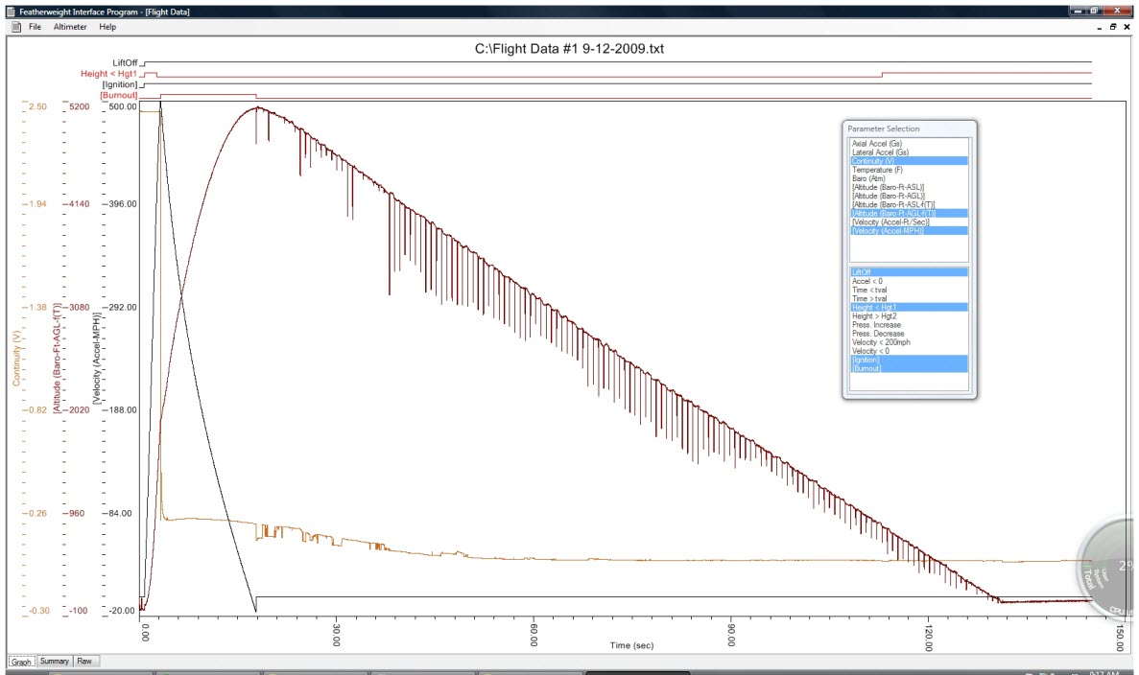Deselect [Velocity (Accel-MPH)] in parameter list
1139x675 pixels.
[x=909, y=231]
